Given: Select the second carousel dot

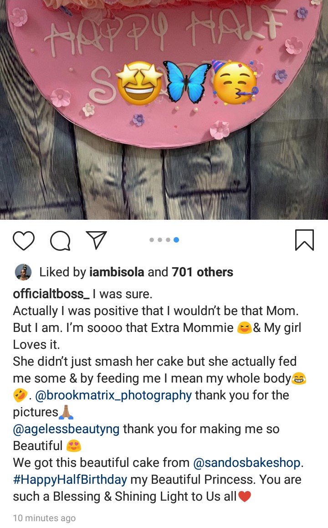Looking at the screenshot, I should pyautogui.click(x=160, y=240).
